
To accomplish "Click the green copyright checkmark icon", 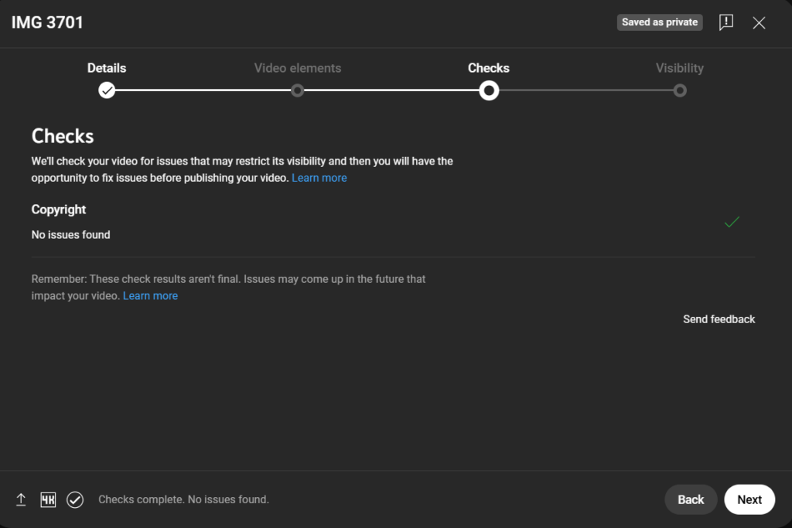I will (732, 222).
